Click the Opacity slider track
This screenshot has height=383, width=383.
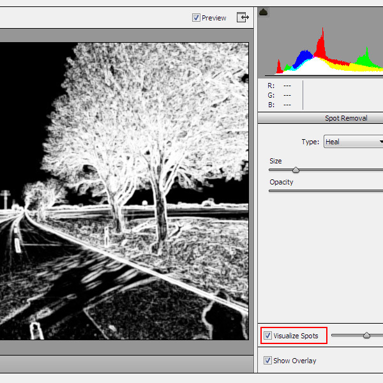326,191
